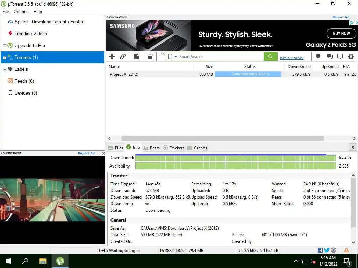This screenshot has height=268, width=358.
Task: Click the Feeds RSS icon
Action: point(10,81)
